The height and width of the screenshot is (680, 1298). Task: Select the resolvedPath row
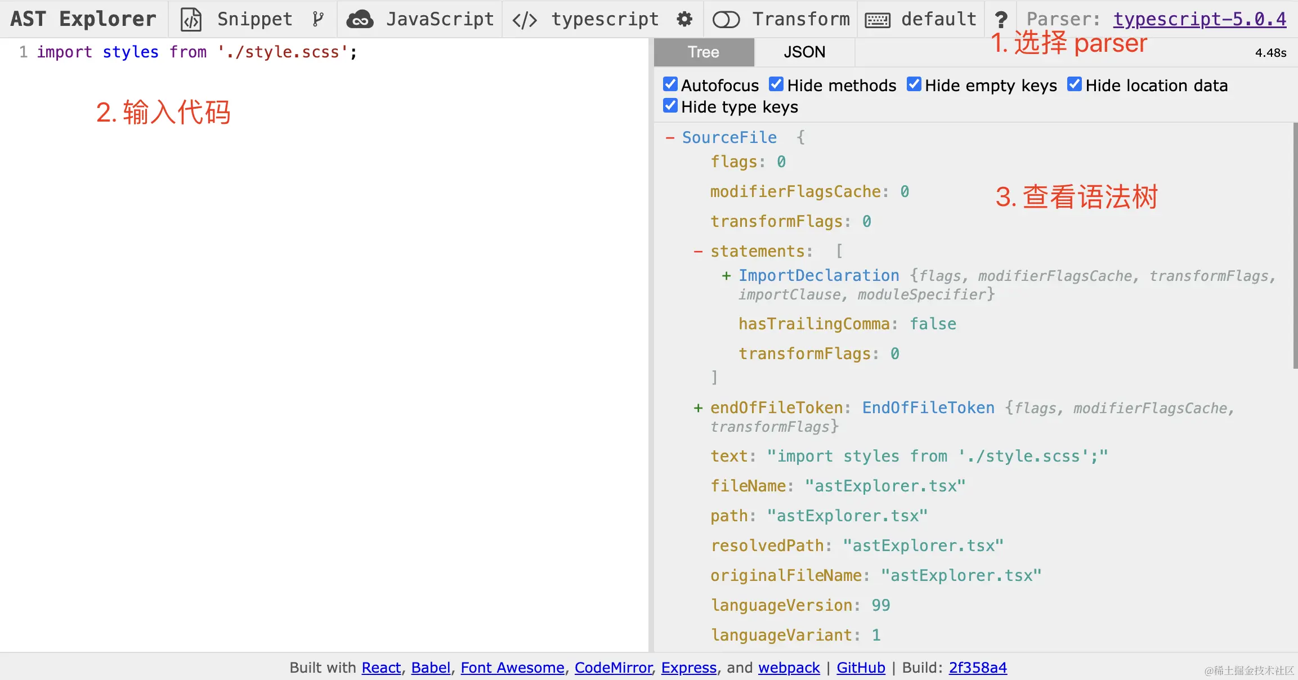pyautogui.click(x=857, y=545)
